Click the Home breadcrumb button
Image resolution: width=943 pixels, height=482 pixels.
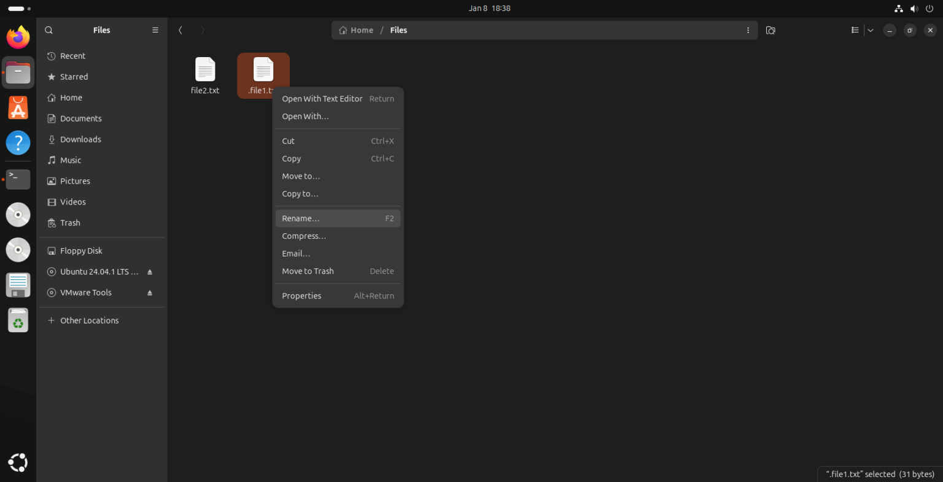coord(356,29)
